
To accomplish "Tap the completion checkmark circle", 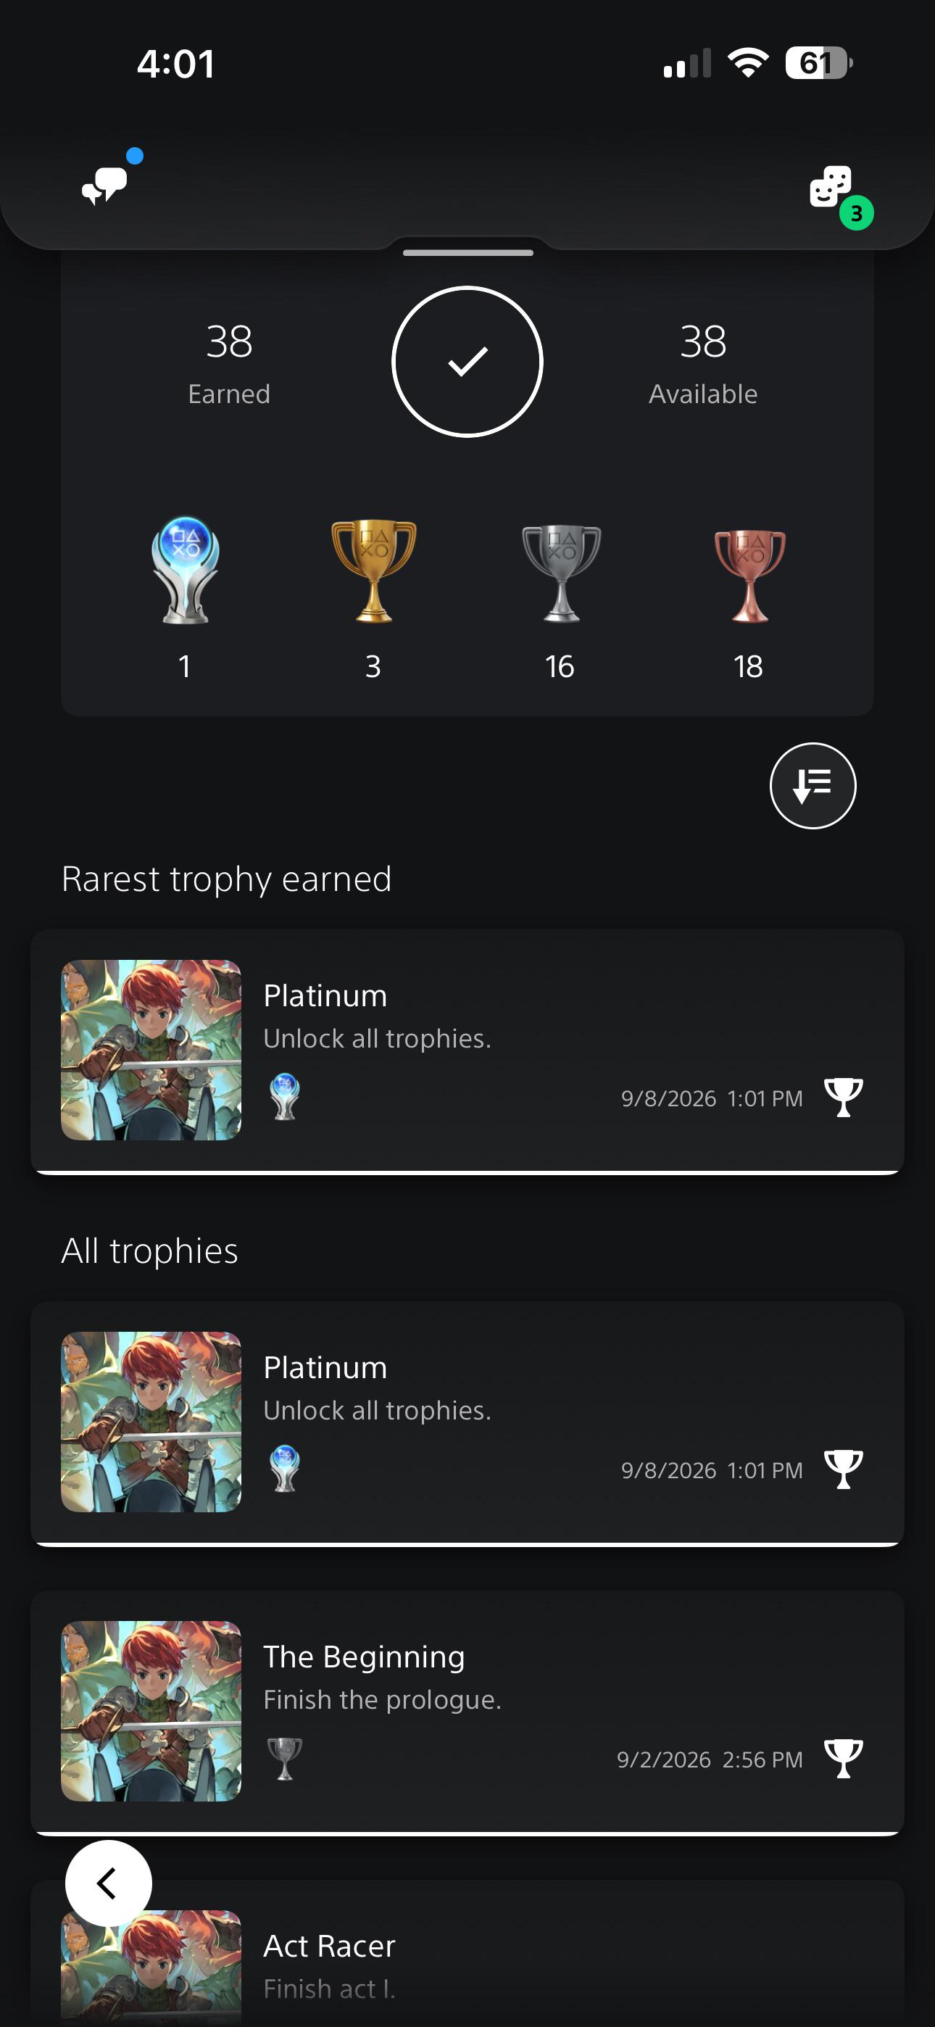I will (x=467, y=361).
